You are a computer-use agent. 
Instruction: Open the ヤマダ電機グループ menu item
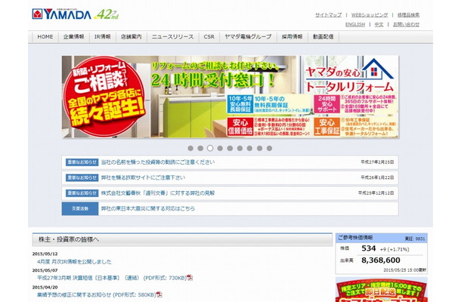[248, 37]
